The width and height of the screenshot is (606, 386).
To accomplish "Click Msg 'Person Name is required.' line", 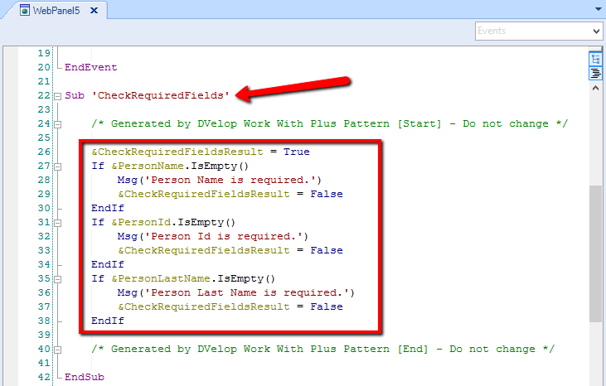I will click(219, 180).
